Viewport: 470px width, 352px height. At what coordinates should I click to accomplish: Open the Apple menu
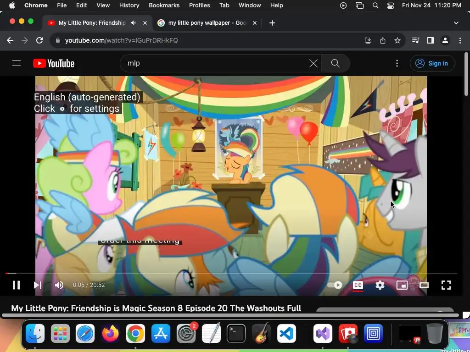coord(12,5)
